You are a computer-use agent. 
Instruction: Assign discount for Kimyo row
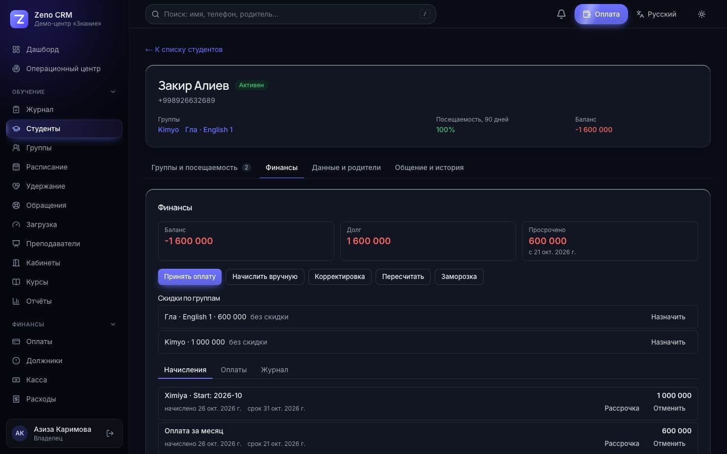click(668, 342)
